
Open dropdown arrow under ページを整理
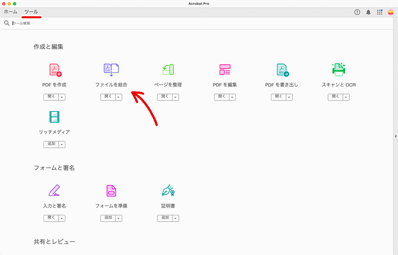coord(175,97)
